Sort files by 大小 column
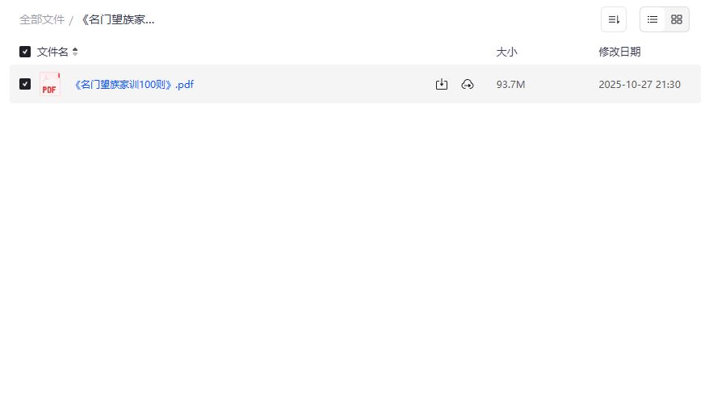 [x=506, y=52]
